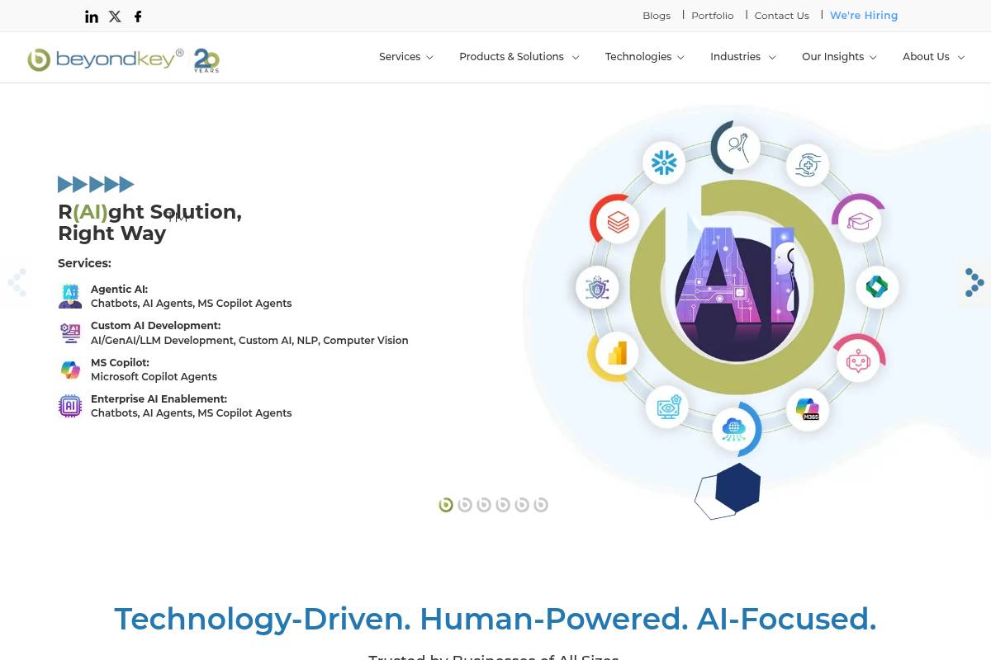Click the M365 Copilot icon on the wheel
Viewport: 991px width, 660px height.
pyautogui.click(x=807, y=409)
